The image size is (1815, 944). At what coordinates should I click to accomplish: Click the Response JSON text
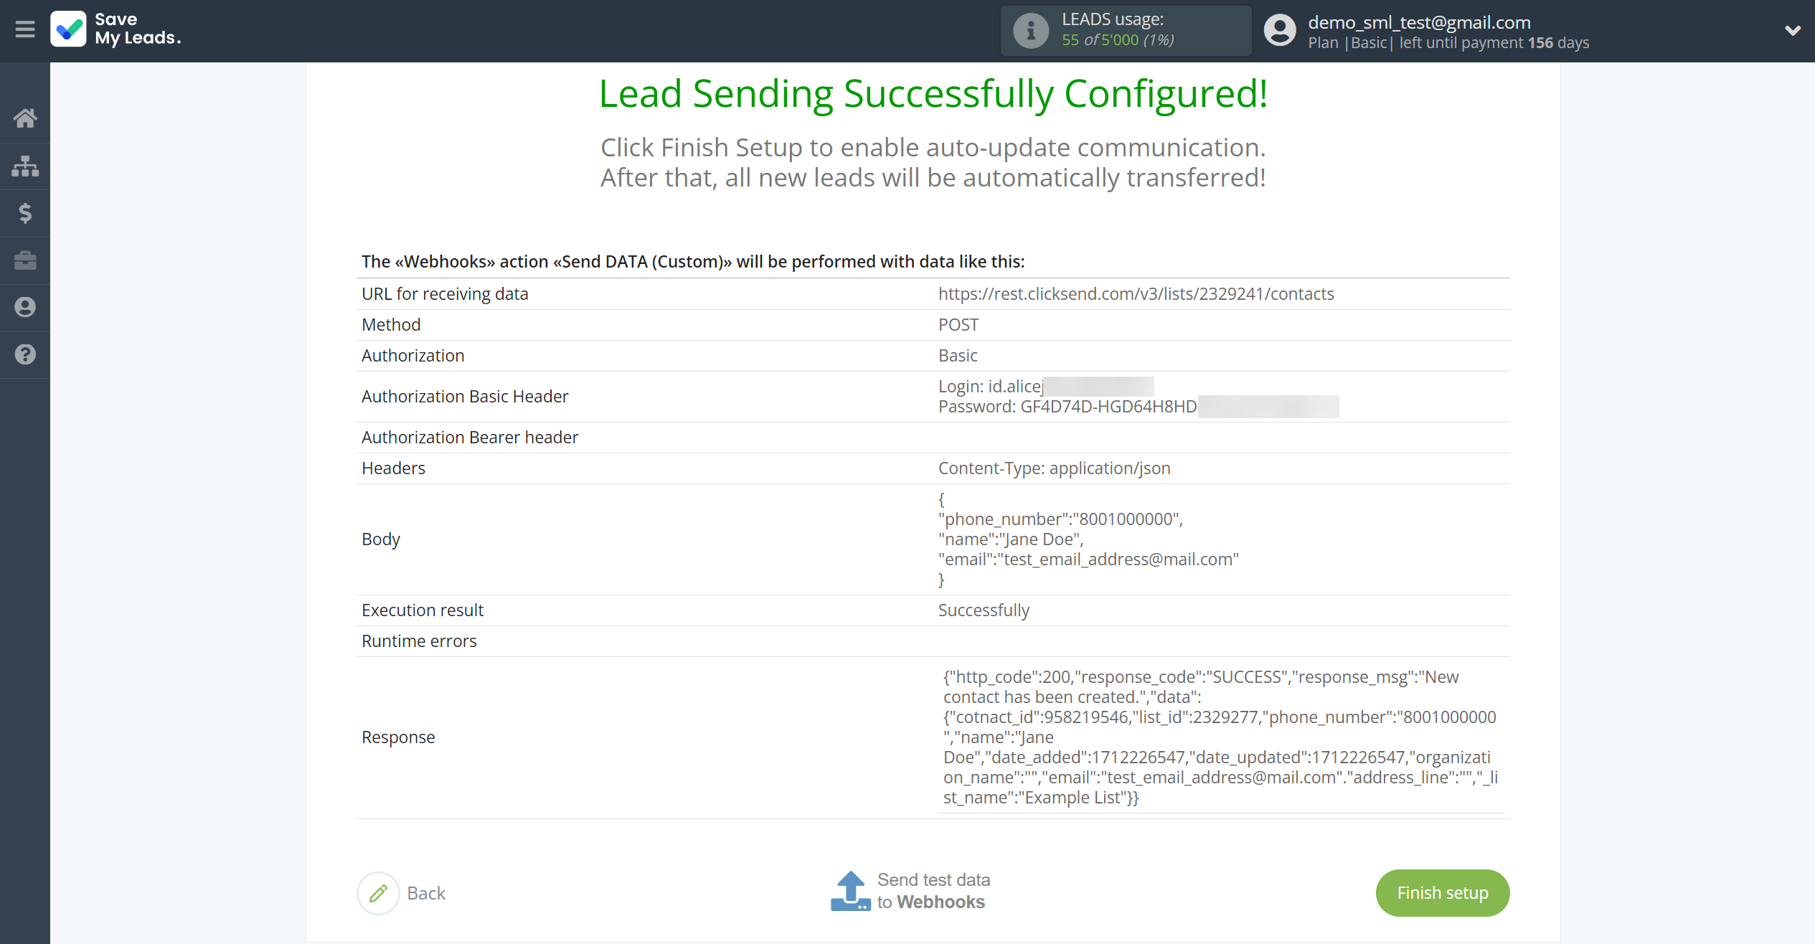1220,737
